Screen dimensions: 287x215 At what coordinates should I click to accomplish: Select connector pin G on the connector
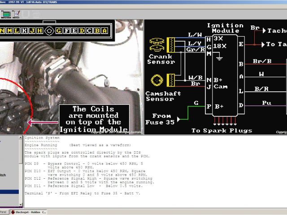tap(59, 30)
